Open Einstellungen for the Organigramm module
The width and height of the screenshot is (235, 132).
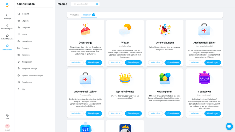(x=173, y=113)
